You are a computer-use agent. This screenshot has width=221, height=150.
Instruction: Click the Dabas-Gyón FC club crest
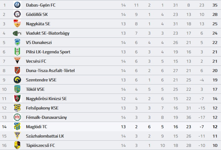pos(17,5)
